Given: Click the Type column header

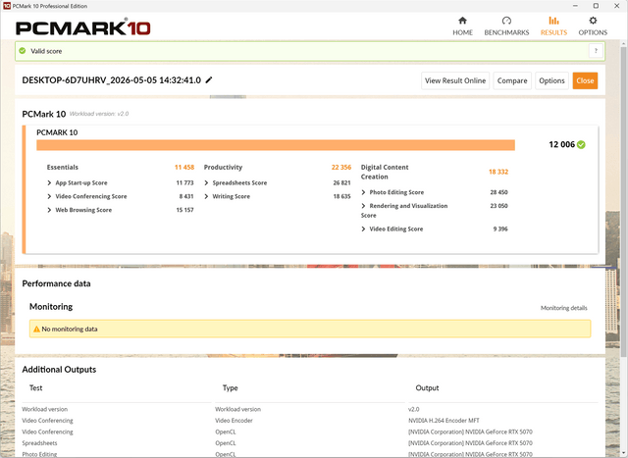Looking at the screenshot, I should coord(231,388).
